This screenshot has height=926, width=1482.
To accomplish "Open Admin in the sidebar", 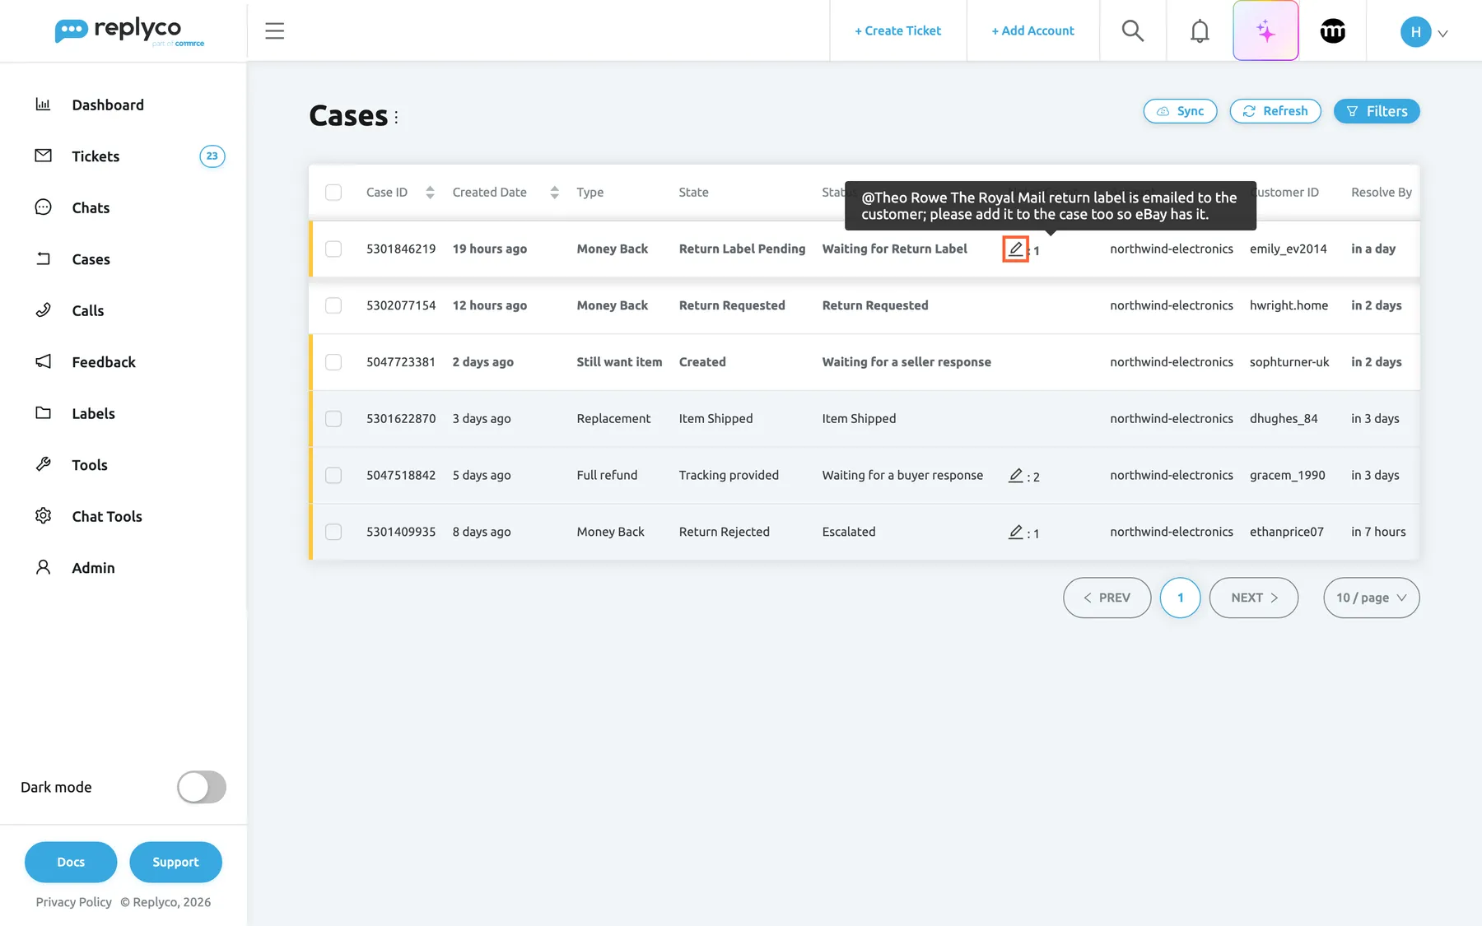I will coord(93,568).
